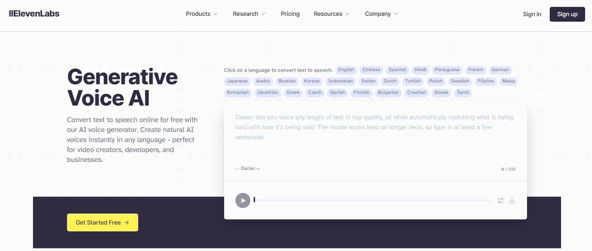Pick French from the languages
The image size is (592, 251).
(x=475, y=70)
